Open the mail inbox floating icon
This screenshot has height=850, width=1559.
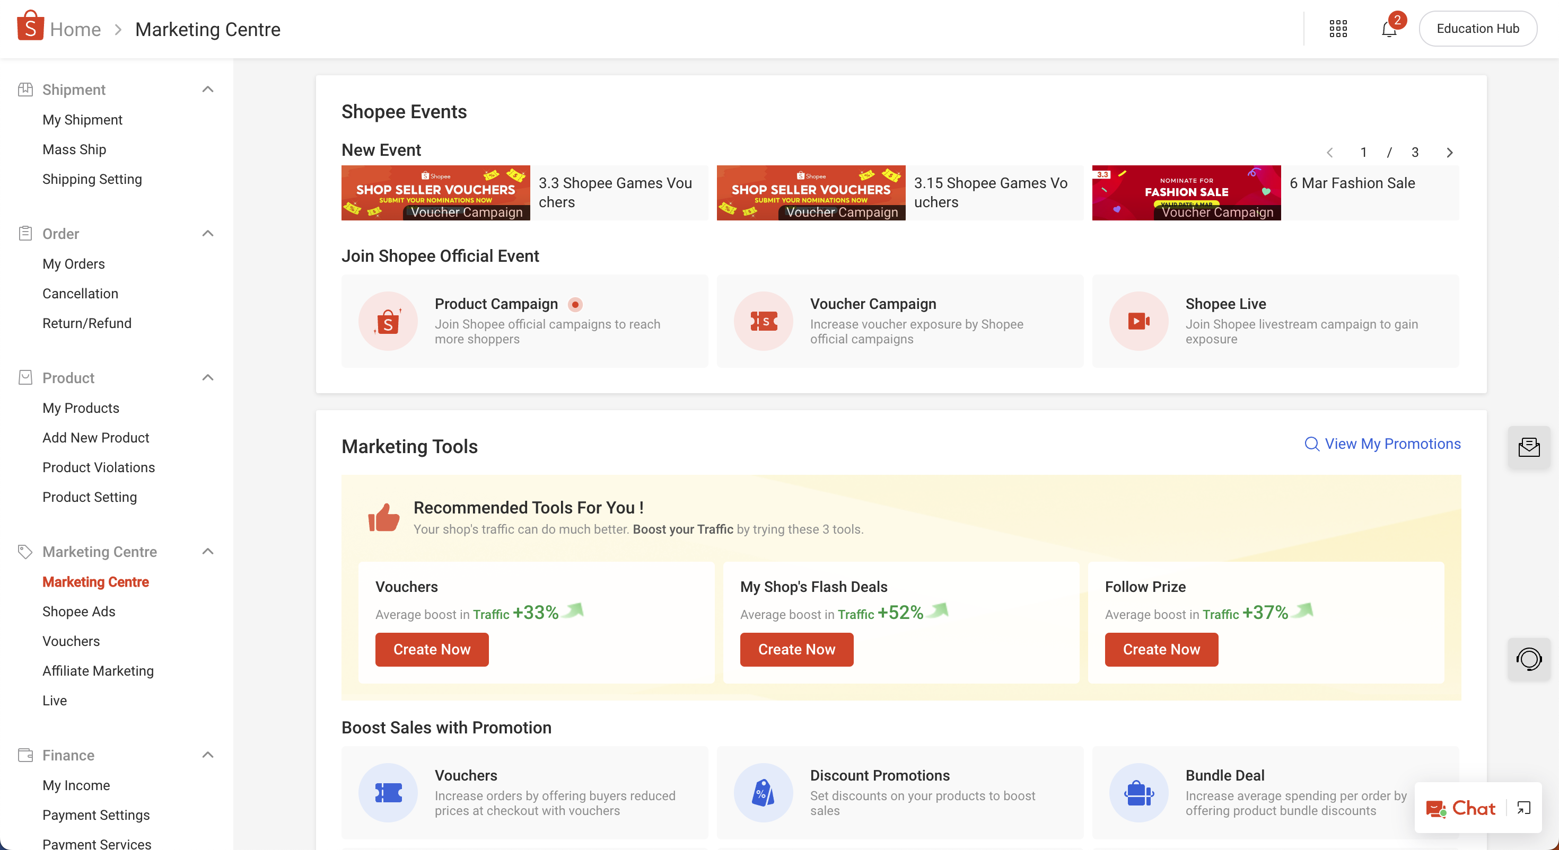[1529, 447]
